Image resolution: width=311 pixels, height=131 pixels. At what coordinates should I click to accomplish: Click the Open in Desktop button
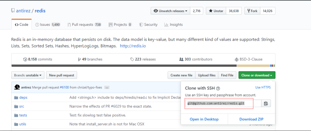204,119
